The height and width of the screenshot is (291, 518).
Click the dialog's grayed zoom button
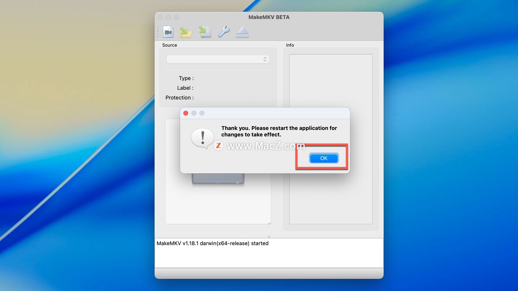tap(202, 113)
